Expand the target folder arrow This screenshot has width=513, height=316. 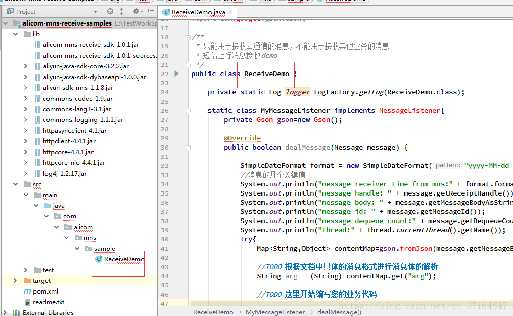point(15,281)
